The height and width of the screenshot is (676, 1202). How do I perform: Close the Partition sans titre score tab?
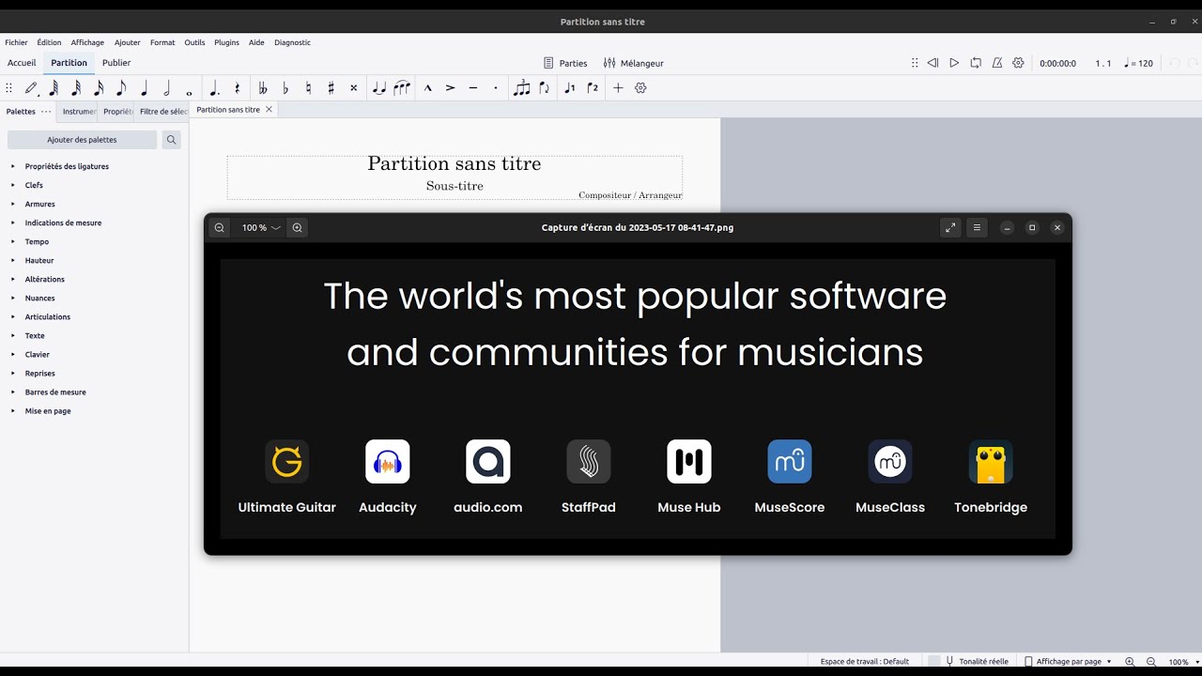[x=269, y=110]
